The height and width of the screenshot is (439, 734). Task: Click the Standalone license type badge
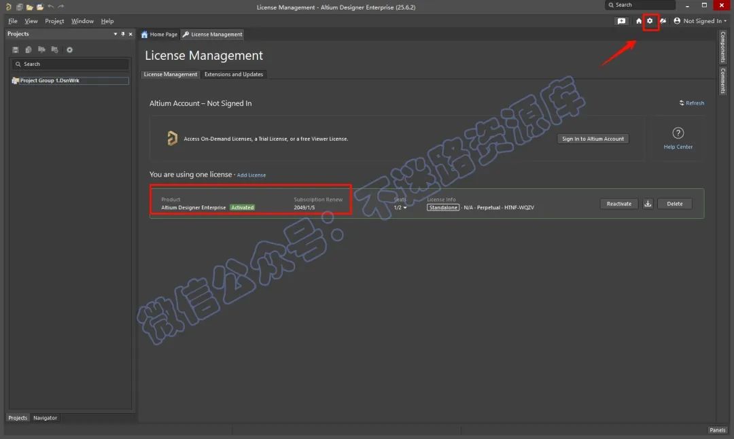[x=443, y=207]
